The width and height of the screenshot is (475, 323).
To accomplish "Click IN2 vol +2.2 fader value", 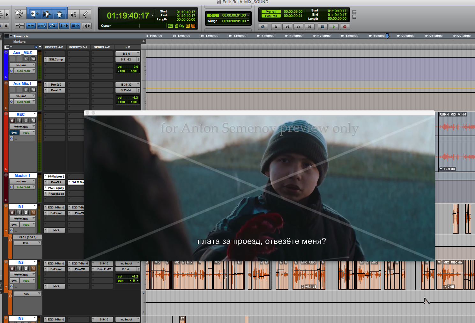I will pyautogui.click(x=135, y=277).
